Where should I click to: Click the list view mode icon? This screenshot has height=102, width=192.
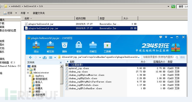(50, 57)
